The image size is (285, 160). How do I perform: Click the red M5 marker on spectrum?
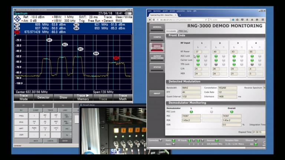[x=116, y=58]
